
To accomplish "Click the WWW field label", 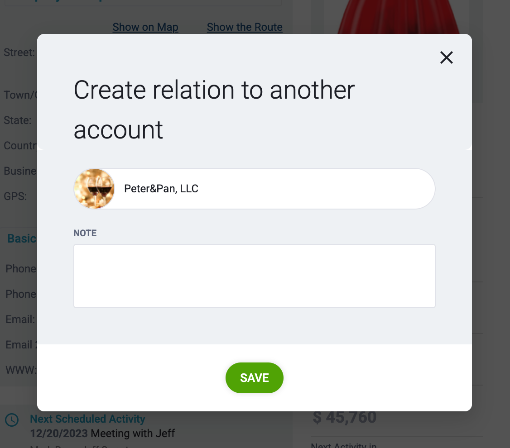I will (21, 370).
